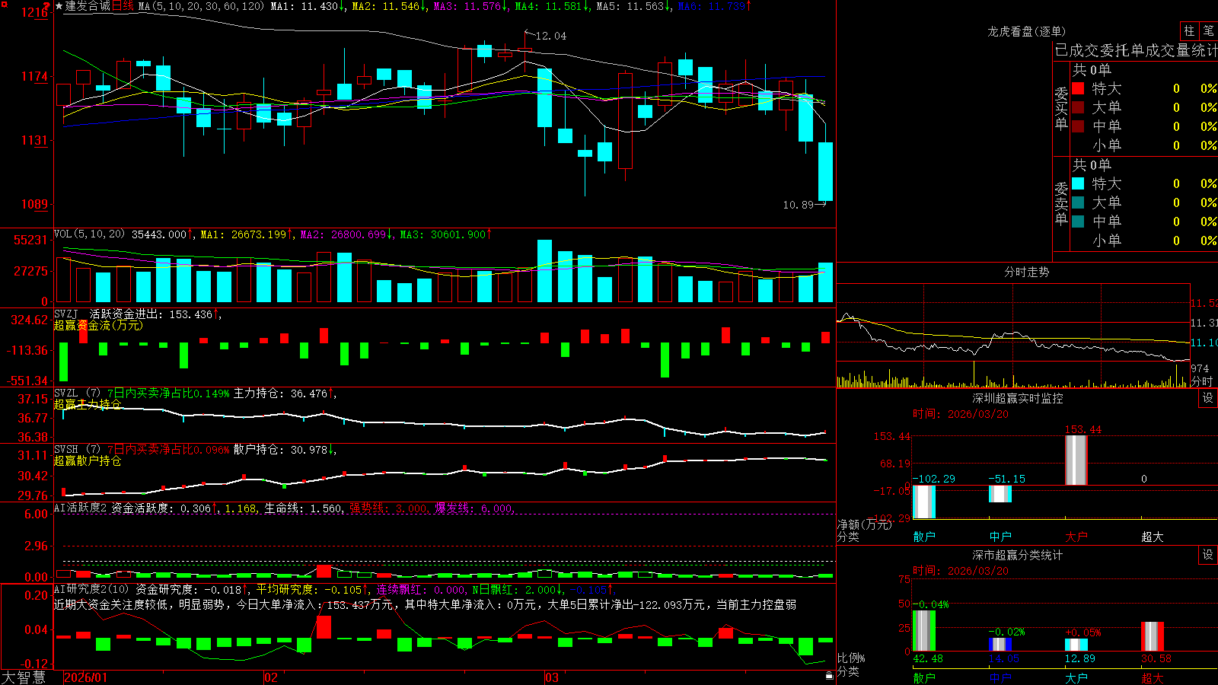Click the AI活跃度2 indicator label

click(81, 508)
